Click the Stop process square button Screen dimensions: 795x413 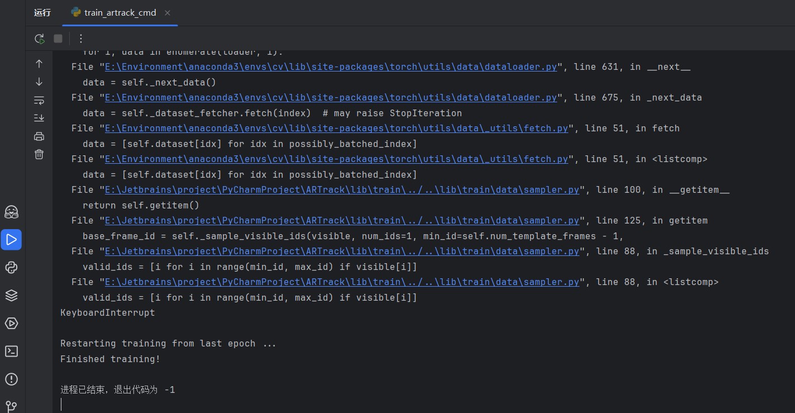58,39
